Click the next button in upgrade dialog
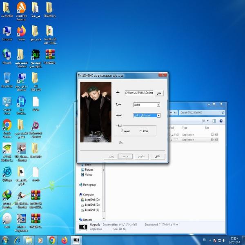The height and width of the screenshot is (245, 245). point(125,156)
